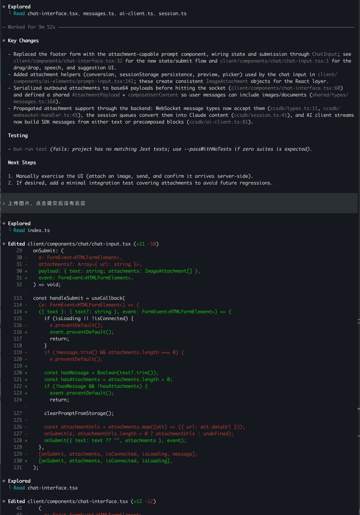The image size is (360, 515).
Task: Click 'ai-client.ts' in the top Read list
Action: pyautogui.click(x=136, y=13)
